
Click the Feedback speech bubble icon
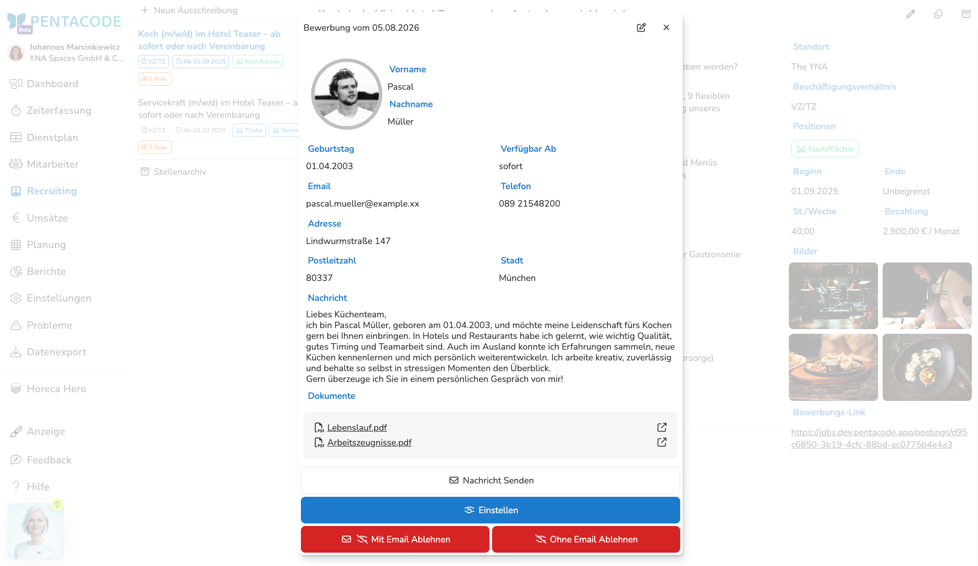click(x=16, y=460)
